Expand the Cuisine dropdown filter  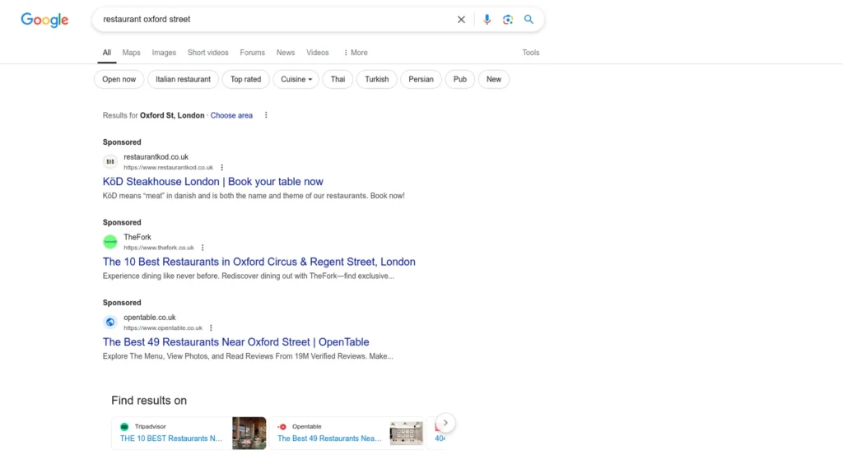296,80
